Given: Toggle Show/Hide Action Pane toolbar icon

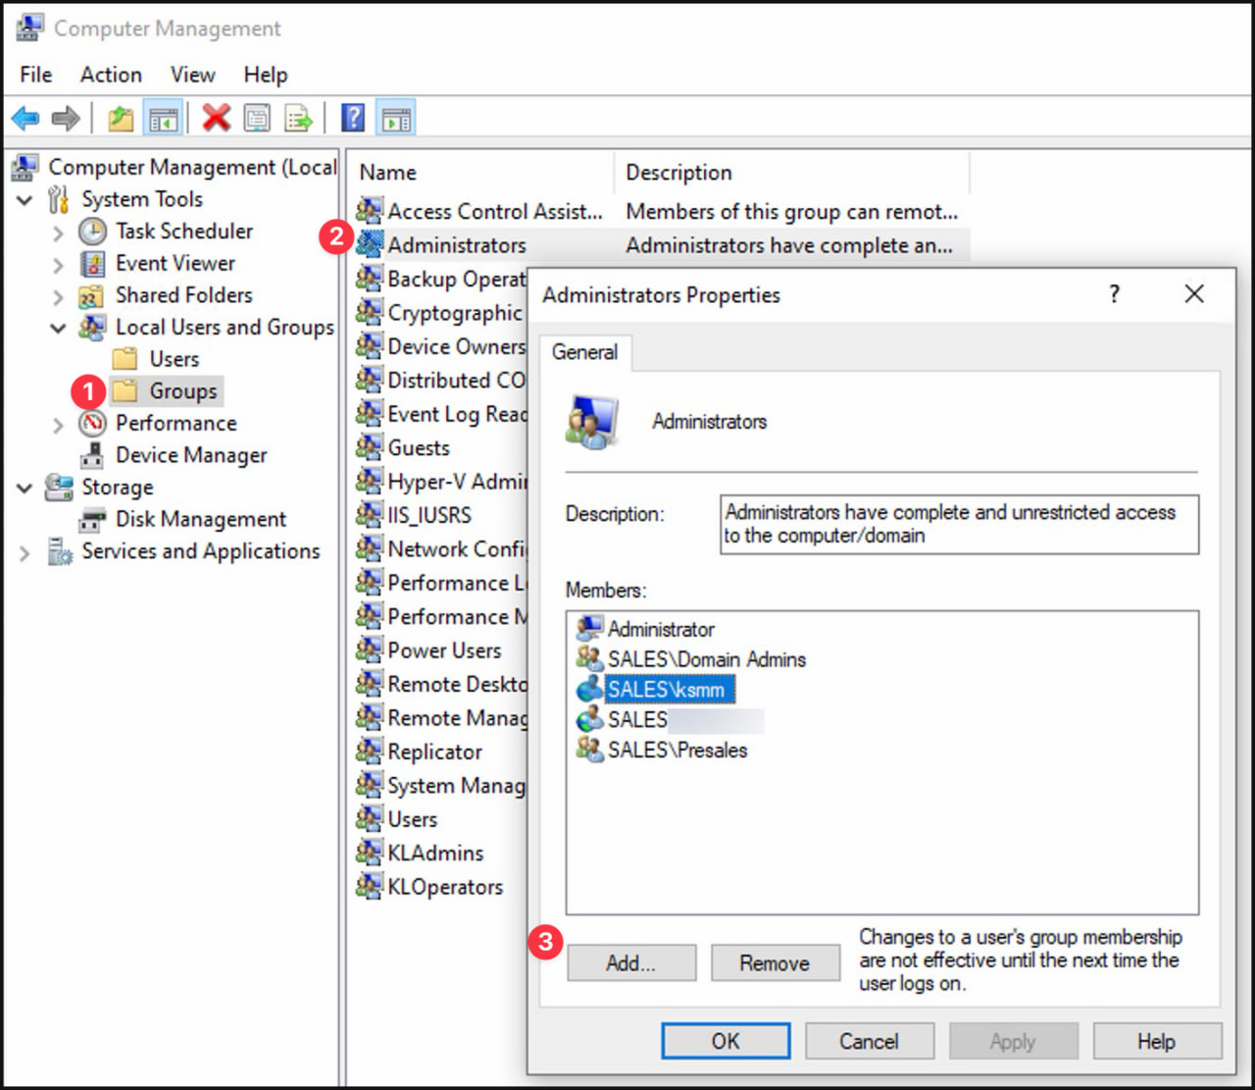Looking at the screenshot, I should coord(396,119).
